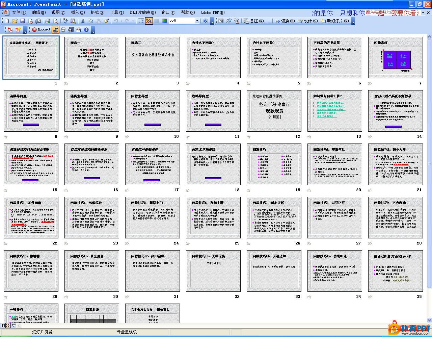
Task: Click the Research binoculars icon
Action: [73, 21]
